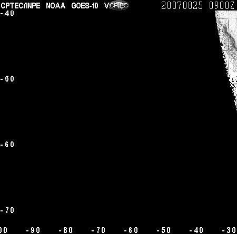Click the 20070825 date stamp
The width and height of the screenshot is (237, 234).
(182, 6)
